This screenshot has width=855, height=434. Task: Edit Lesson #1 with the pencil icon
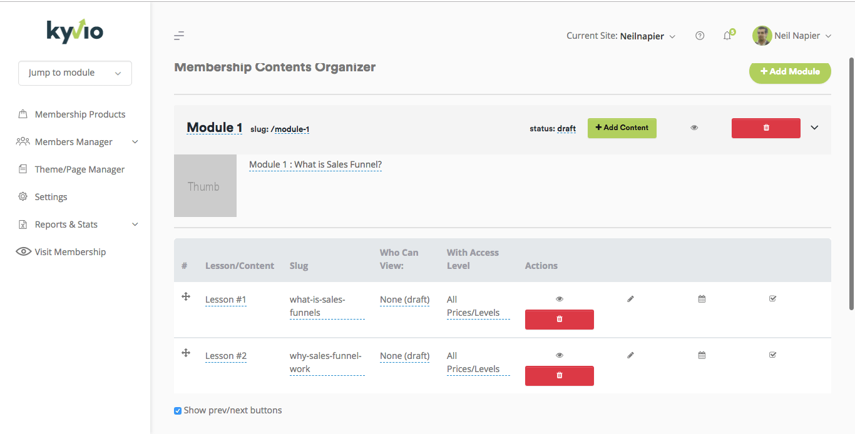pos(630,299)
